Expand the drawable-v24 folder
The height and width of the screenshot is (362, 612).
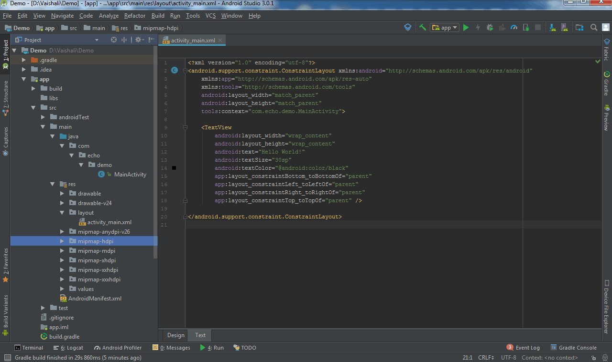[x=62, y=203]
